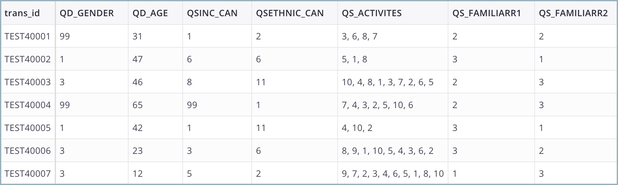Select the QSETHNIC_CAN column header

(x=295, y=13)
